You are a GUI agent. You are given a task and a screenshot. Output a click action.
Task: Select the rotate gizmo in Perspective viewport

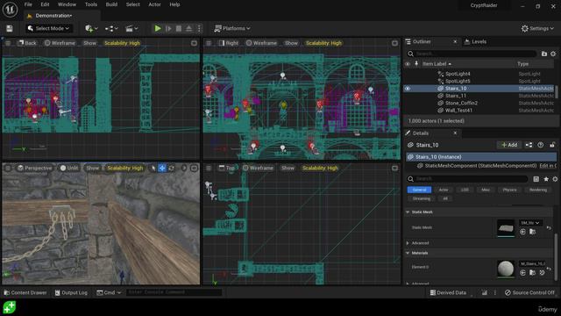click(x=172, y=168)
